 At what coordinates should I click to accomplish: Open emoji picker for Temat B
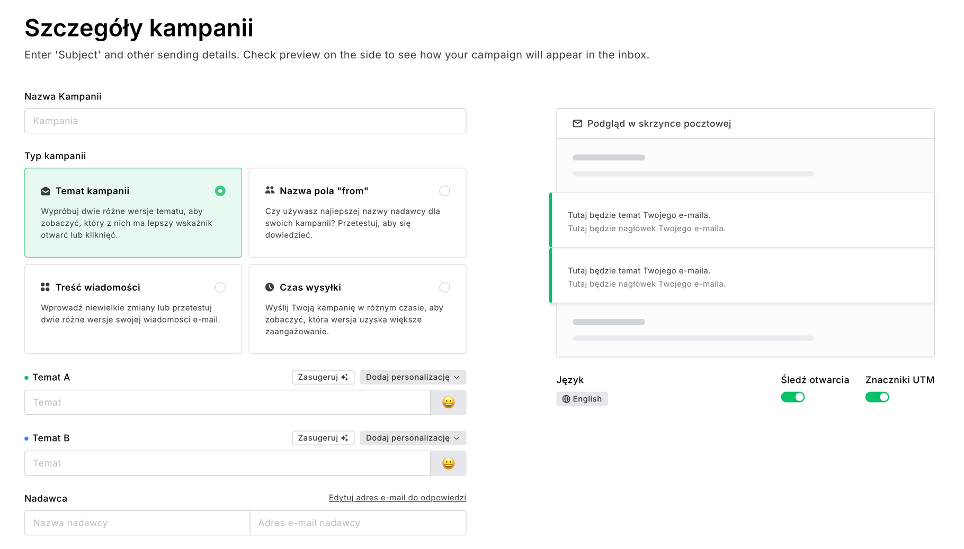pyautogui.click(x=448, y=463)
